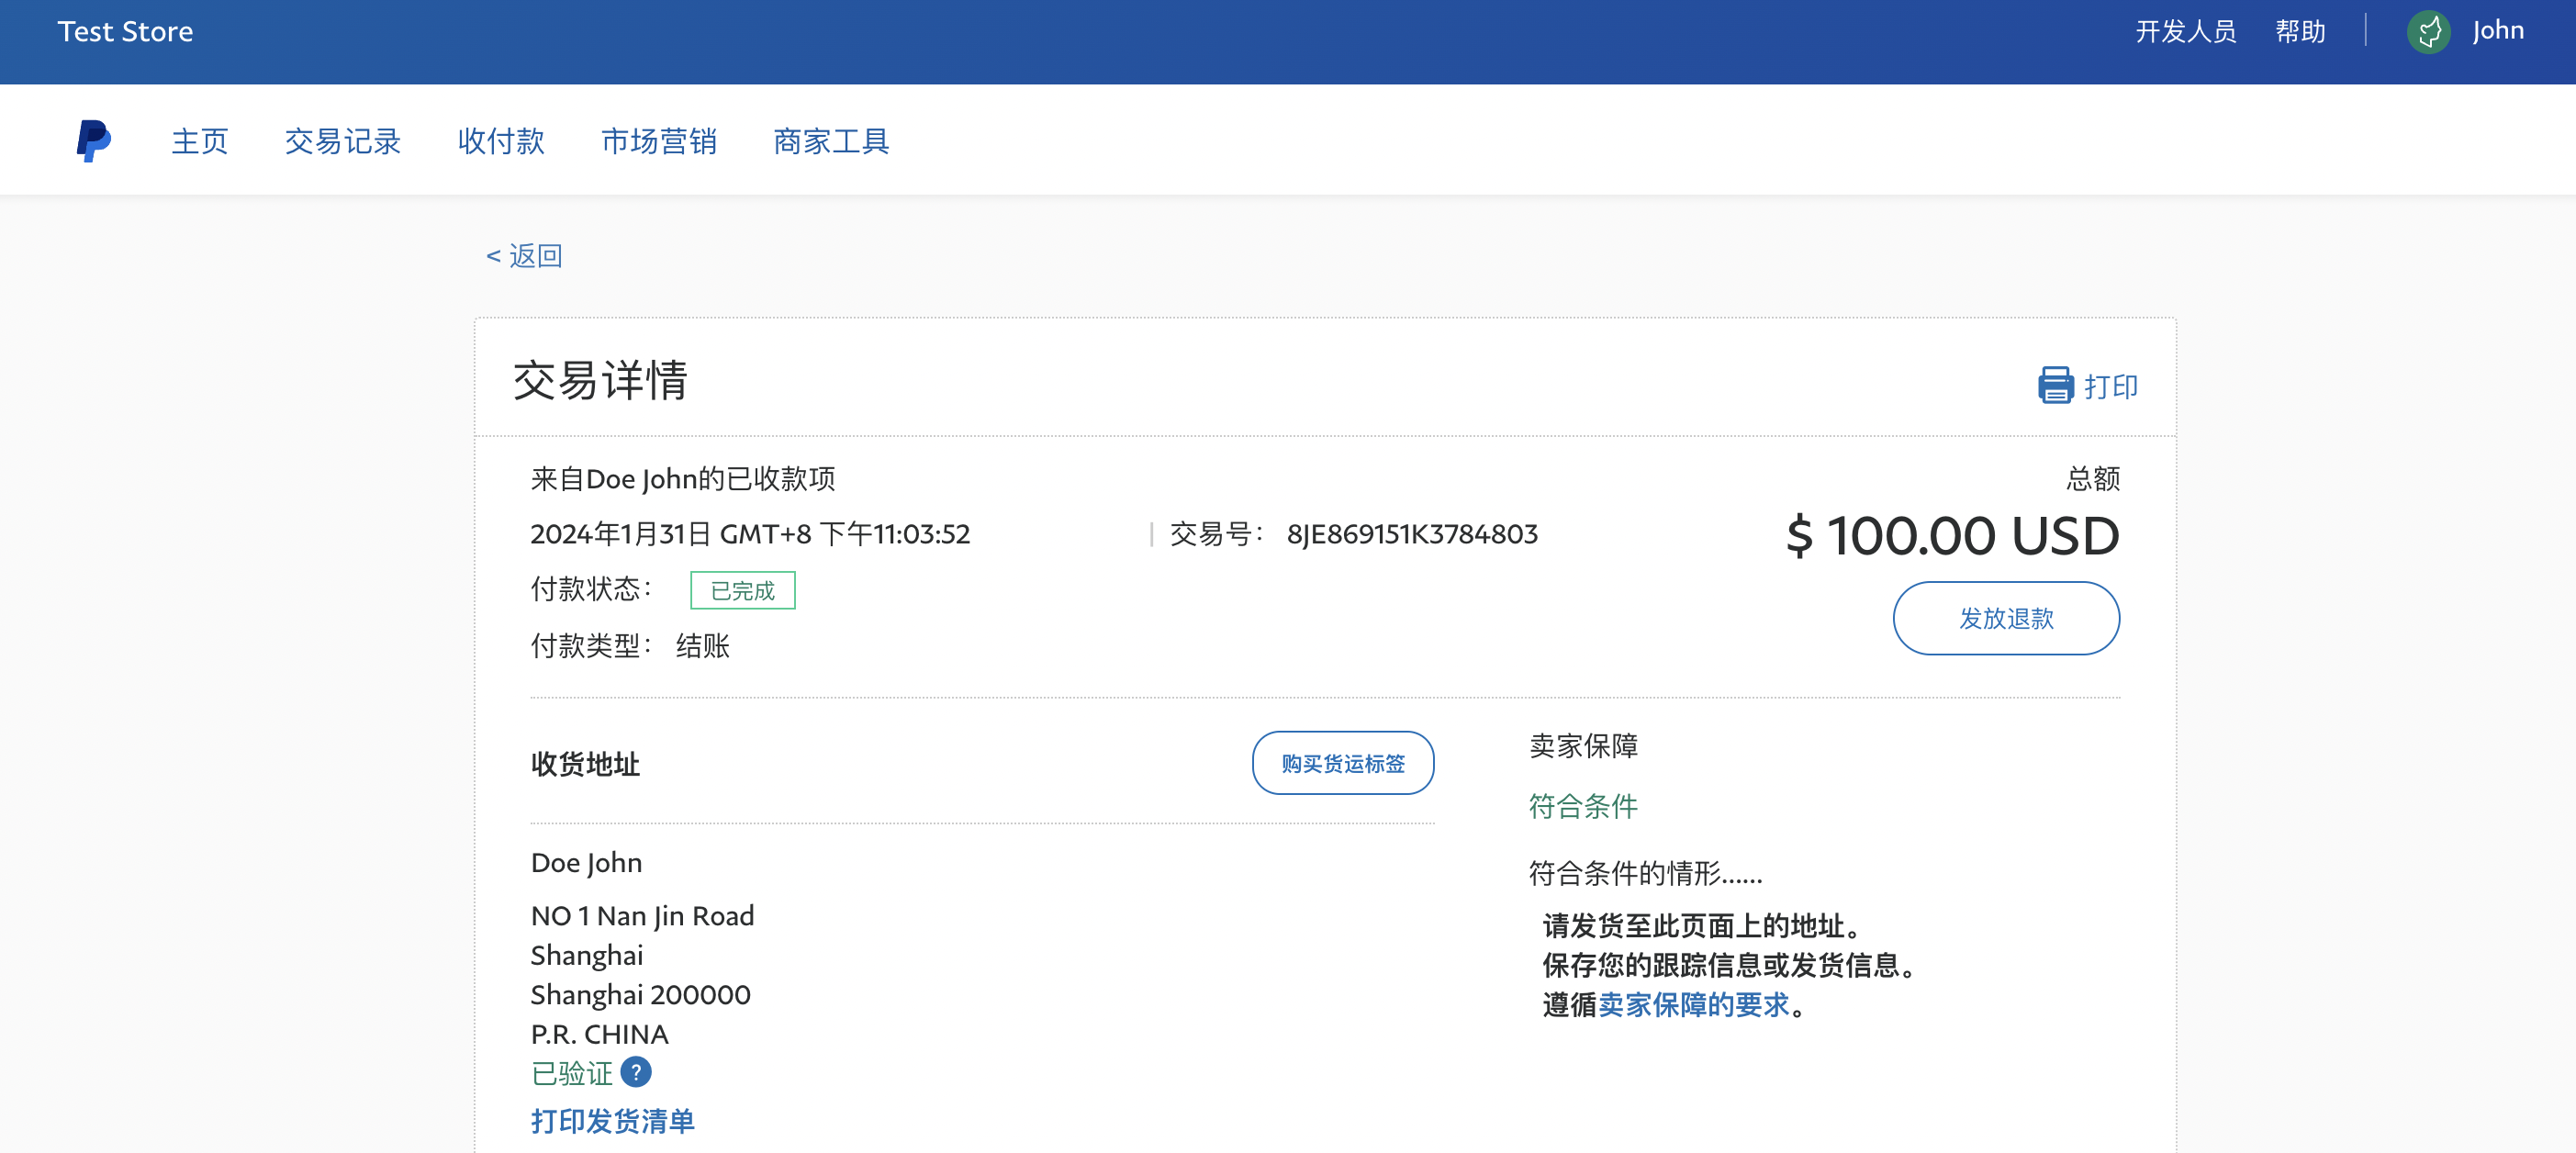Click the 打印 text label

point(2110,387)
